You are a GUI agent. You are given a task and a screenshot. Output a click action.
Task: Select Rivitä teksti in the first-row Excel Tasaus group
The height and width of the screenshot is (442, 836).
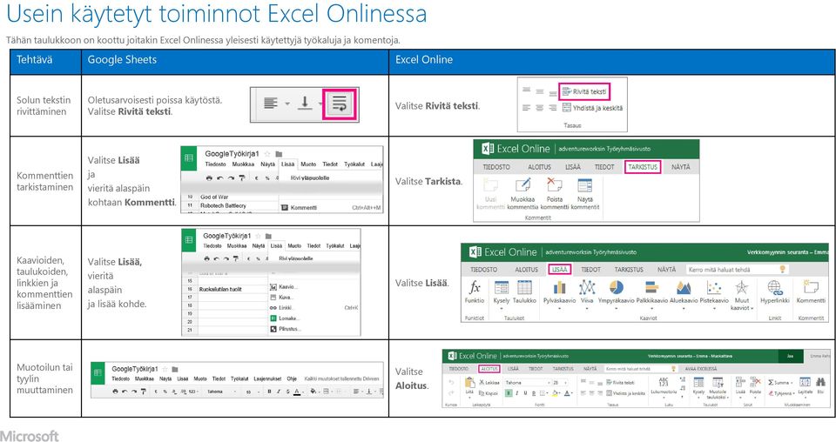(584, 91)
